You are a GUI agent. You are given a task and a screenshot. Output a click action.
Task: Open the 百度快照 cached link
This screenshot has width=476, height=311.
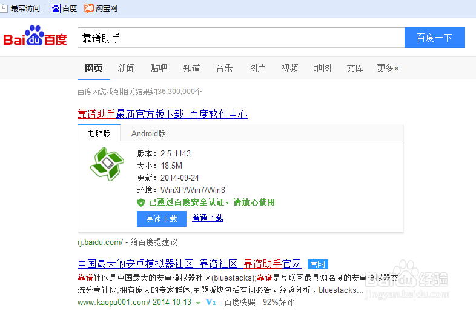tap(240, 302)
